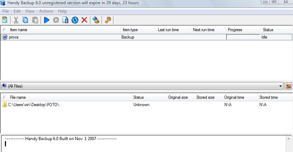Click the Original time column header

pos(239,97)
